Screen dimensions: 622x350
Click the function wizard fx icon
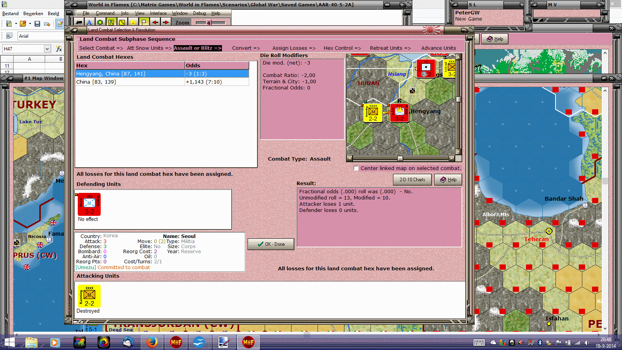[x=59, y=49]
